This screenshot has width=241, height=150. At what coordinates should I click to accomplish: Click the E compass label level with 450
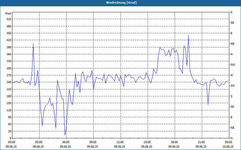click(x=231, y=33)
